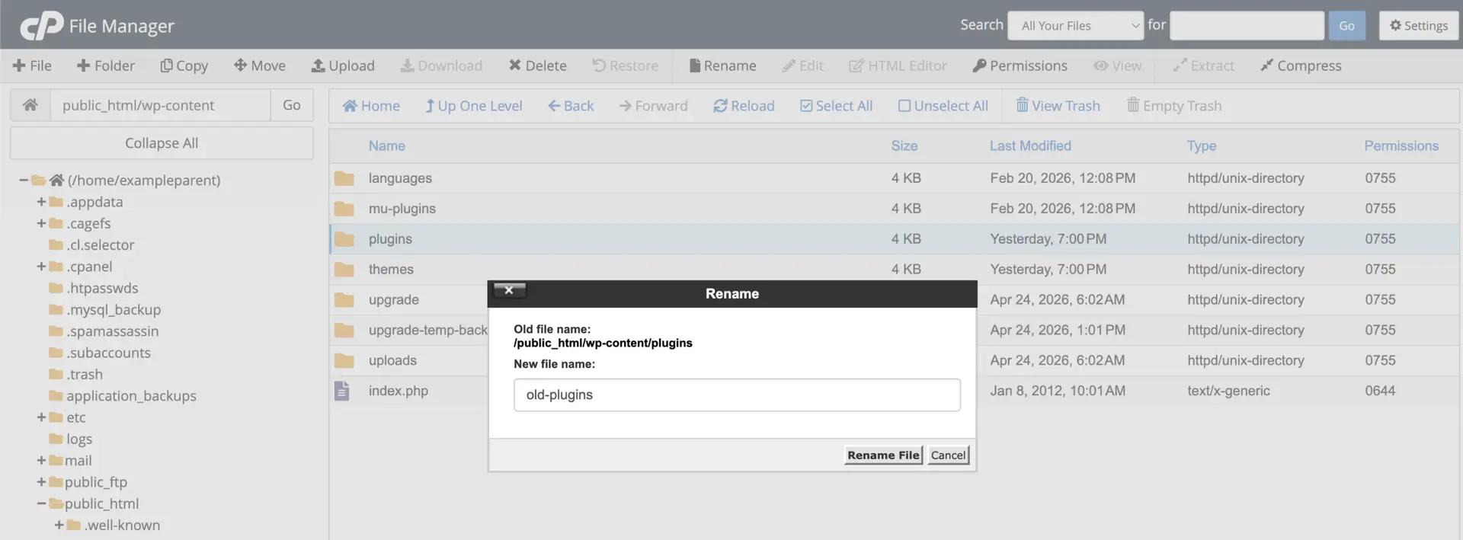The width and height of the screenshot is (1463, 540).
Task: Click the Copy toolbar button
Action: 184,66
